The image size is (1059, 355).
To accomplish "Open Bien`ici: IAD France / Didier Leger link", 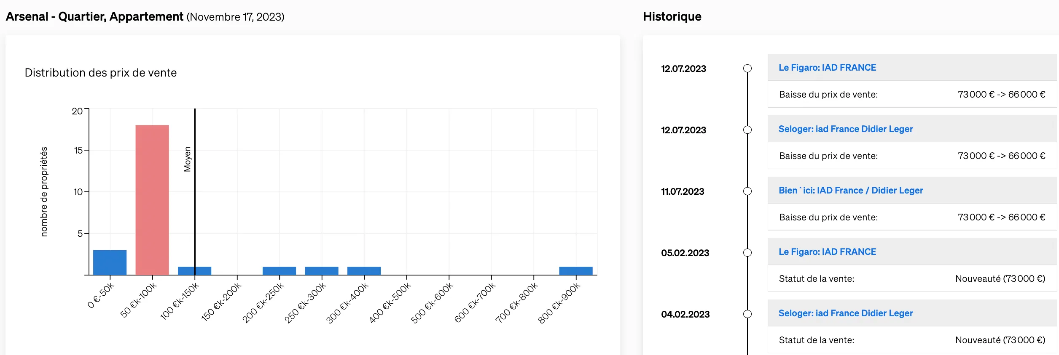I will click(851, 191).
